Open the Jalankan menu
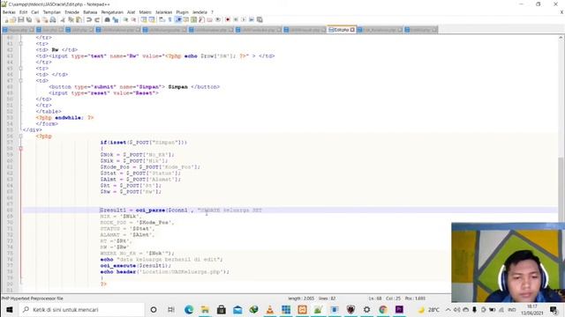This screenshot has width=565, height=317. click(x=164, y=12)
